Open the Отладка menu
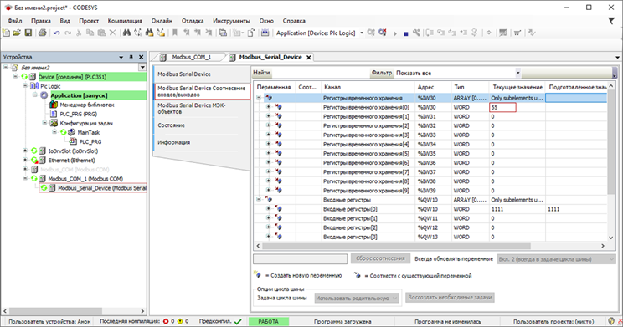 point(193,21)
